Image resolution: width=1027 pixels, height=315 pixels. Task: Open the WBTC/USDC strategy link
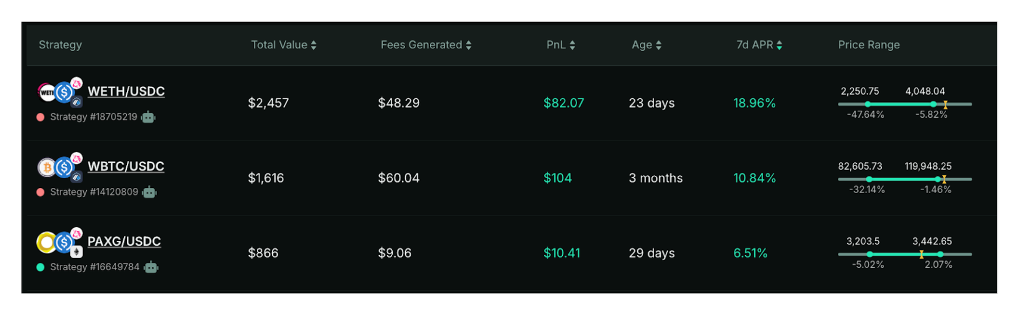[x=126, y=166]
